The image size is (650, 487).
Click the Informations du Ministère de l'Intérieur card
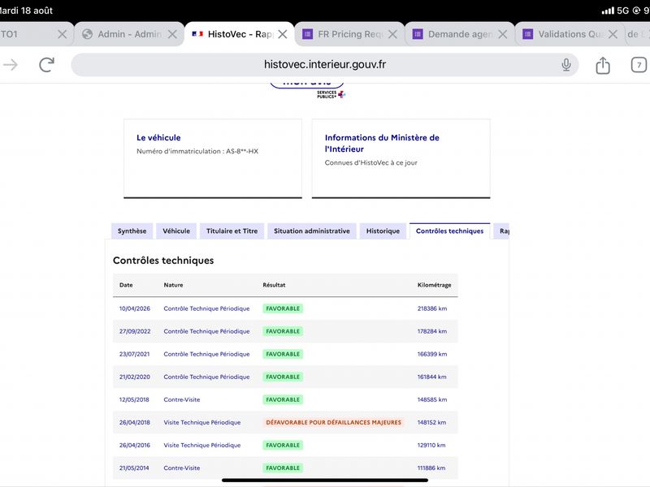[401, 158]
